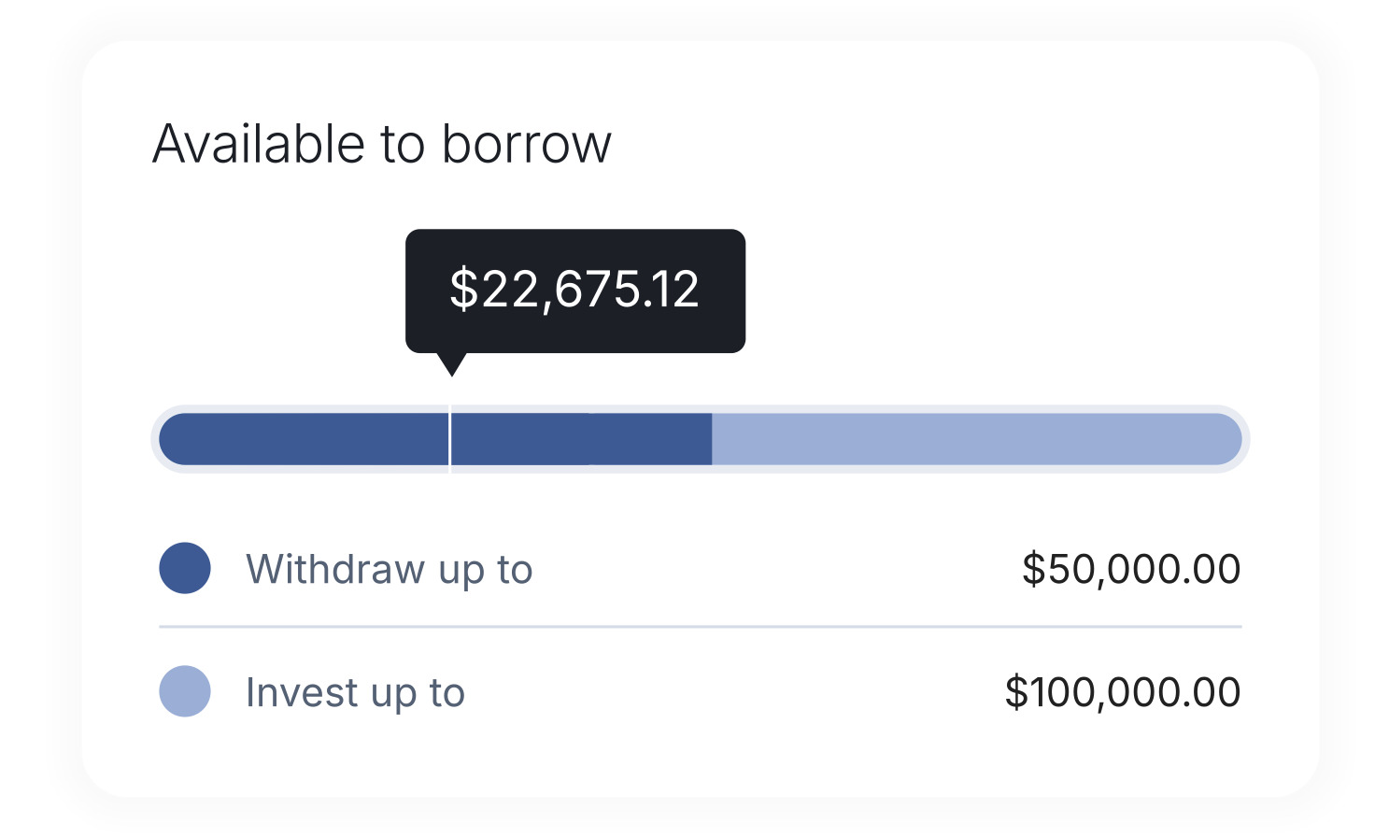Click the white marker line on the bar

(x=450, y=439)
